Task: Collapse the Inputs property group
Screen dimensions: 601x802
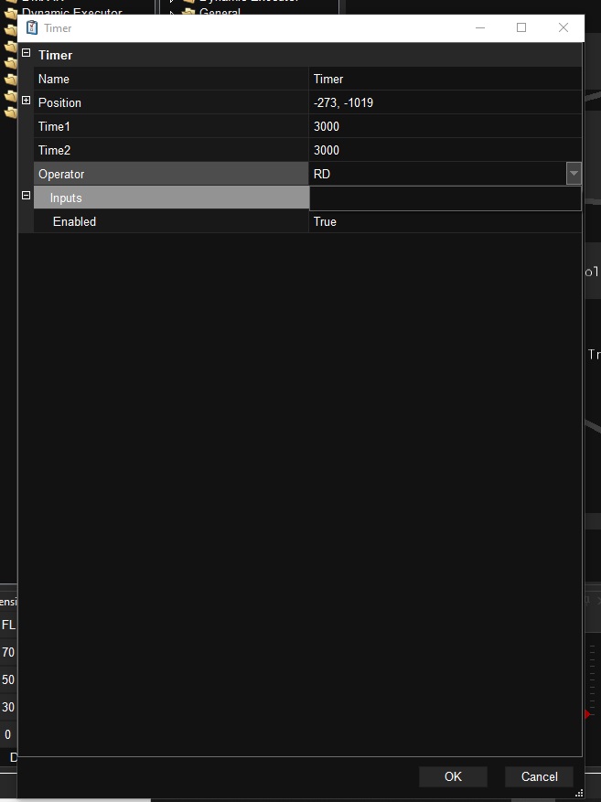Action: [x=26, y=196]
